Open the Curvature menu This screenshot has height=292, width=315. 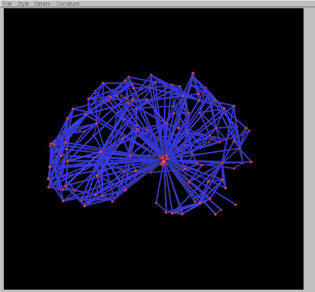68,4
